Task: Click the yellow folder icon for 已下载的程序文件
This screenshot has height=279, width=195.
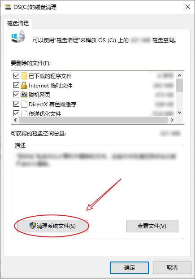Action: click(x=24, y=76)
